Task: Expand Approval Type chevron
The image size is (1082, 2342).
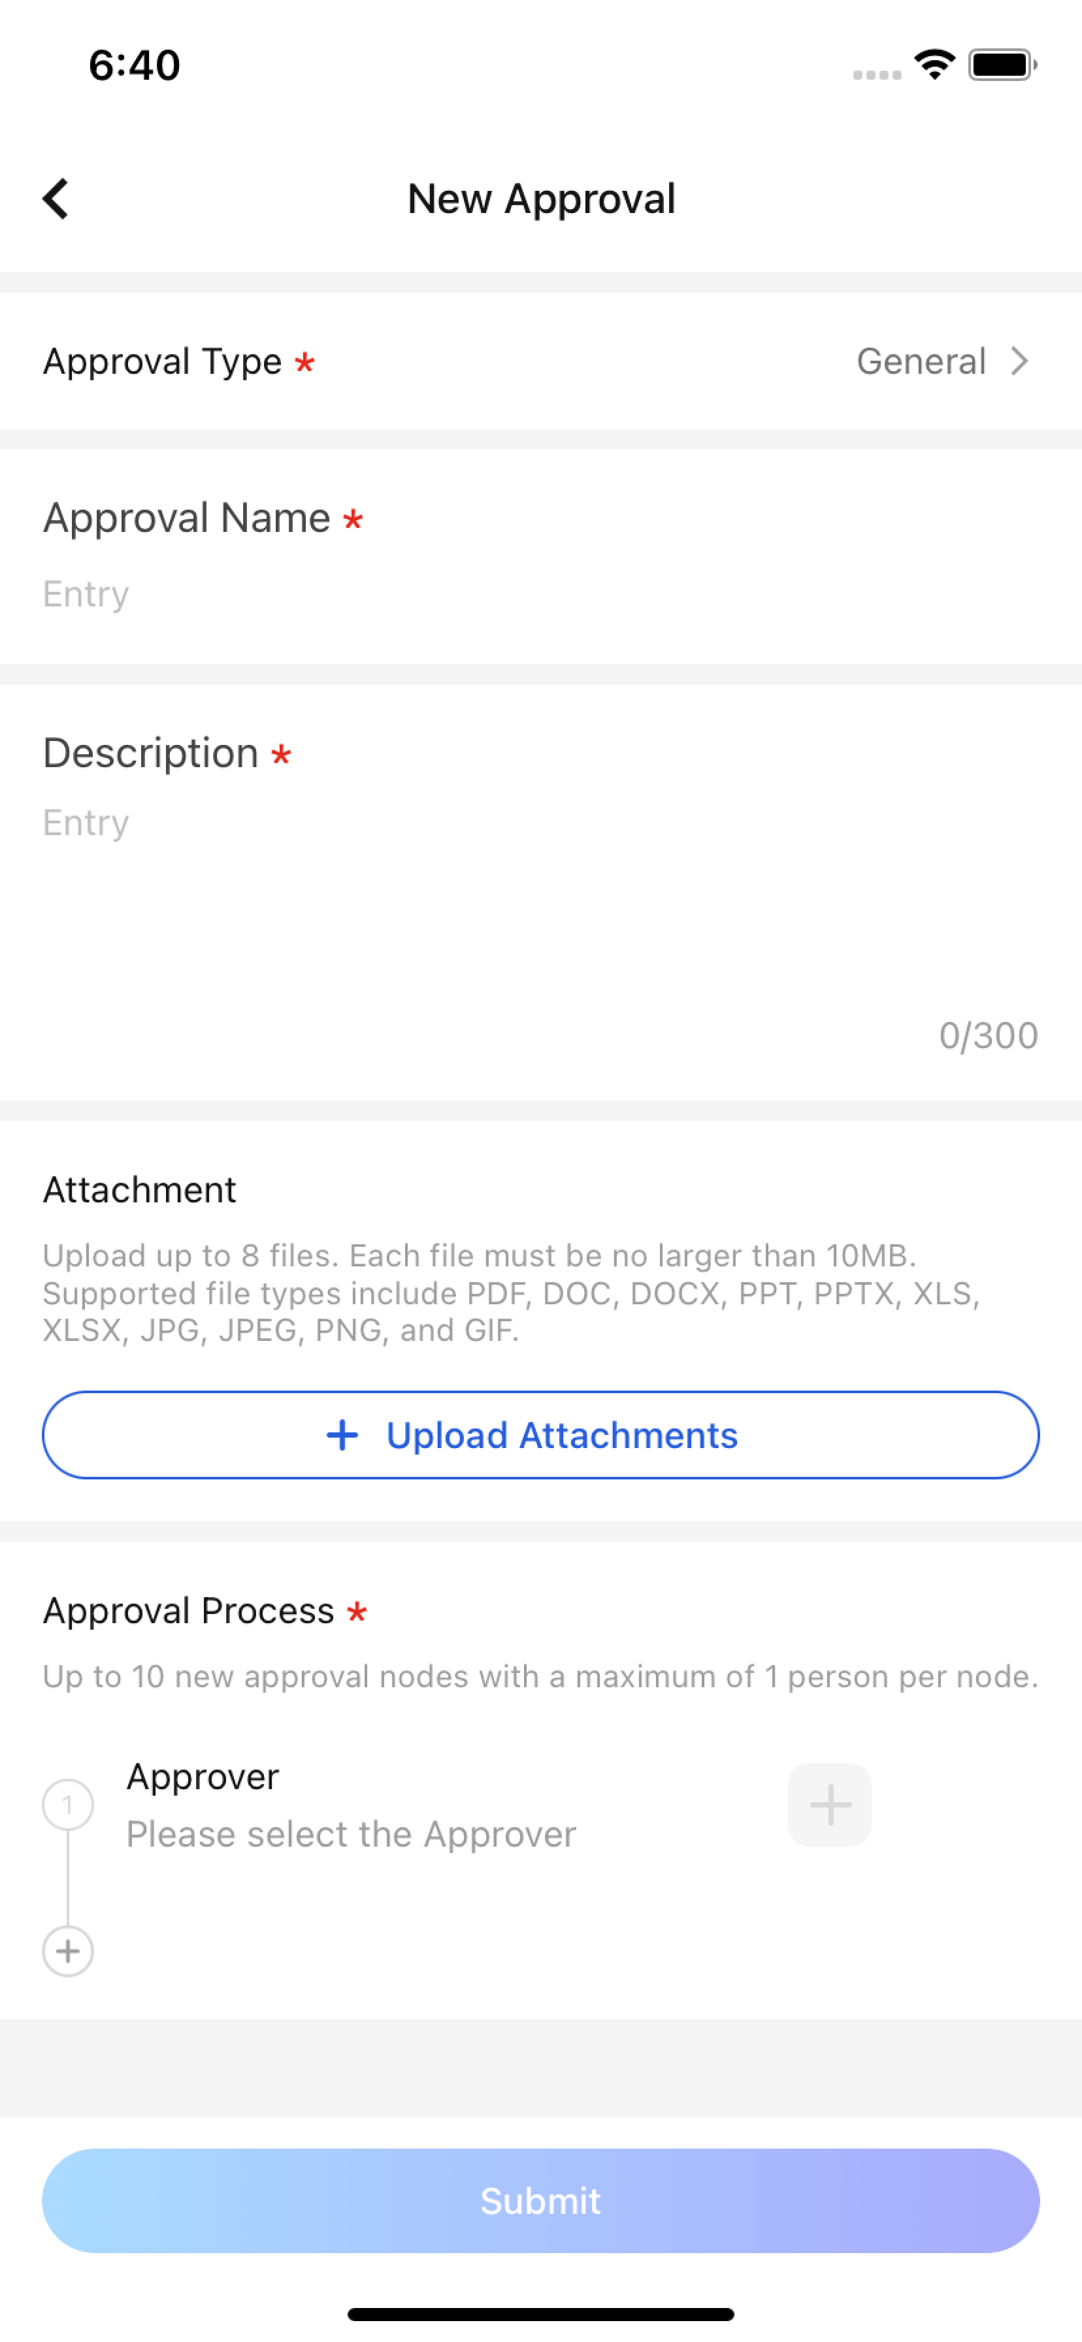Action: 1019,362
